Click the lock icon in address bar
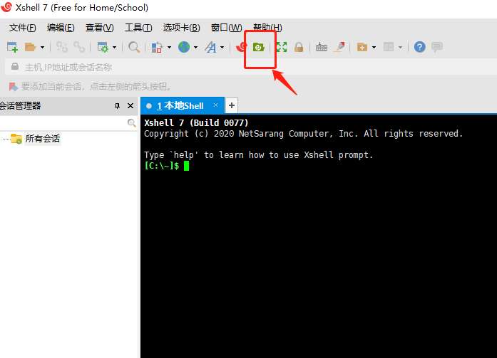The height and width of the screenshot is (358, 497). pyautogui.click(x=14, y=66)
